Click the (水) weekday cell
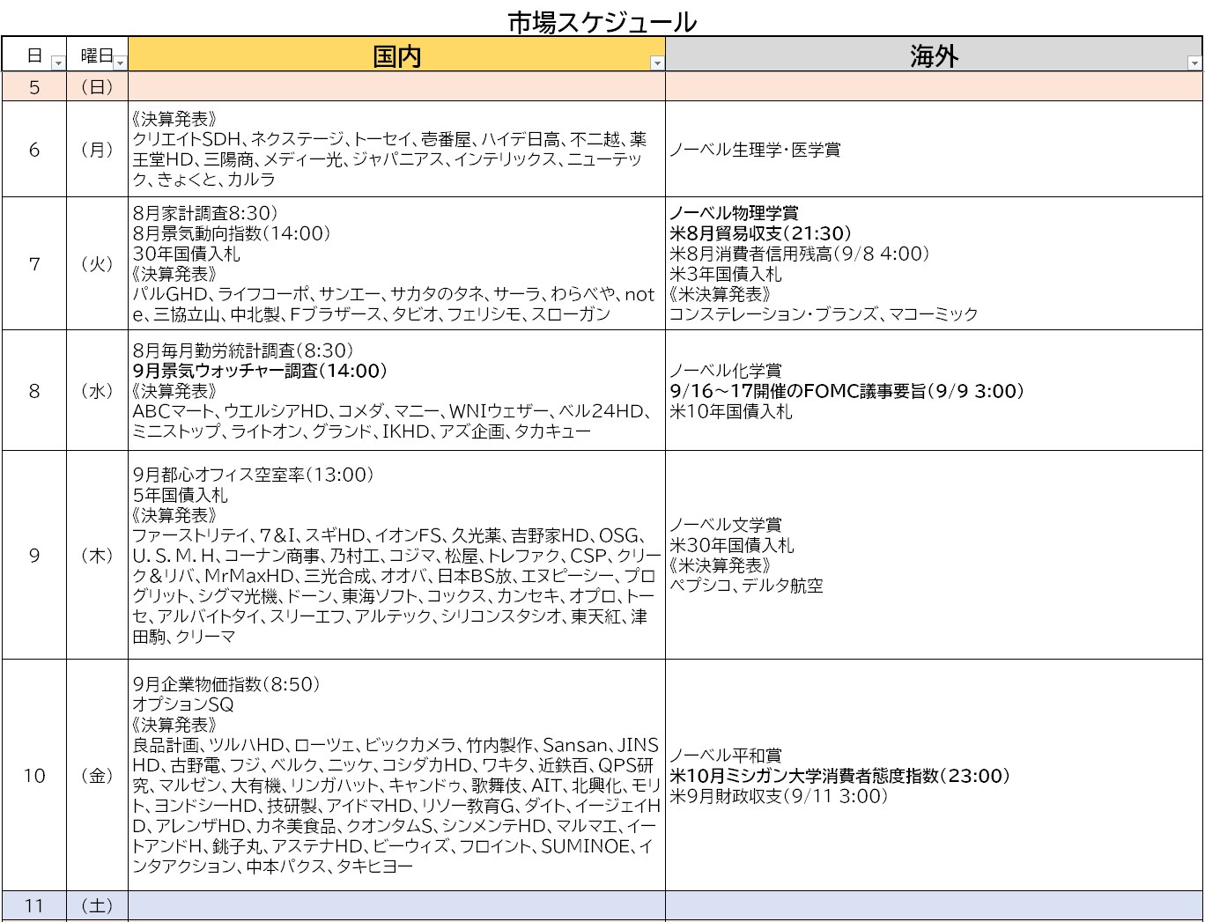 point(97,391)
